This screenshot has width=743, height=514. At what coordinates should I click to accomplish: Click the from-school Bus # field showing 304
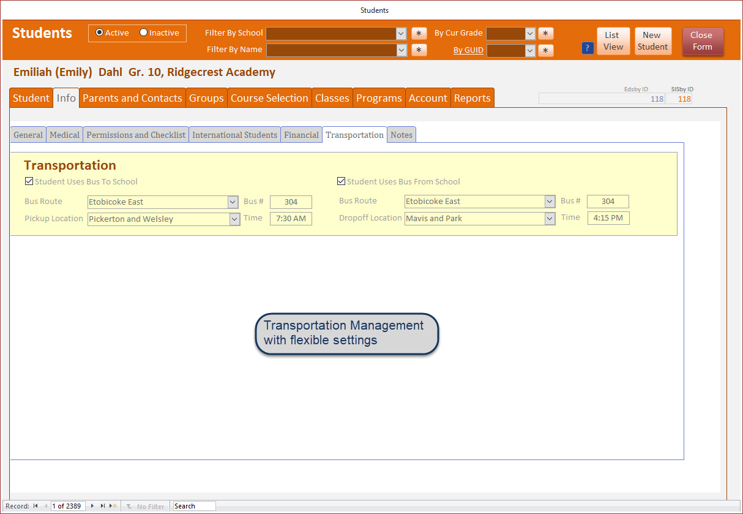(x=608, y=202)
